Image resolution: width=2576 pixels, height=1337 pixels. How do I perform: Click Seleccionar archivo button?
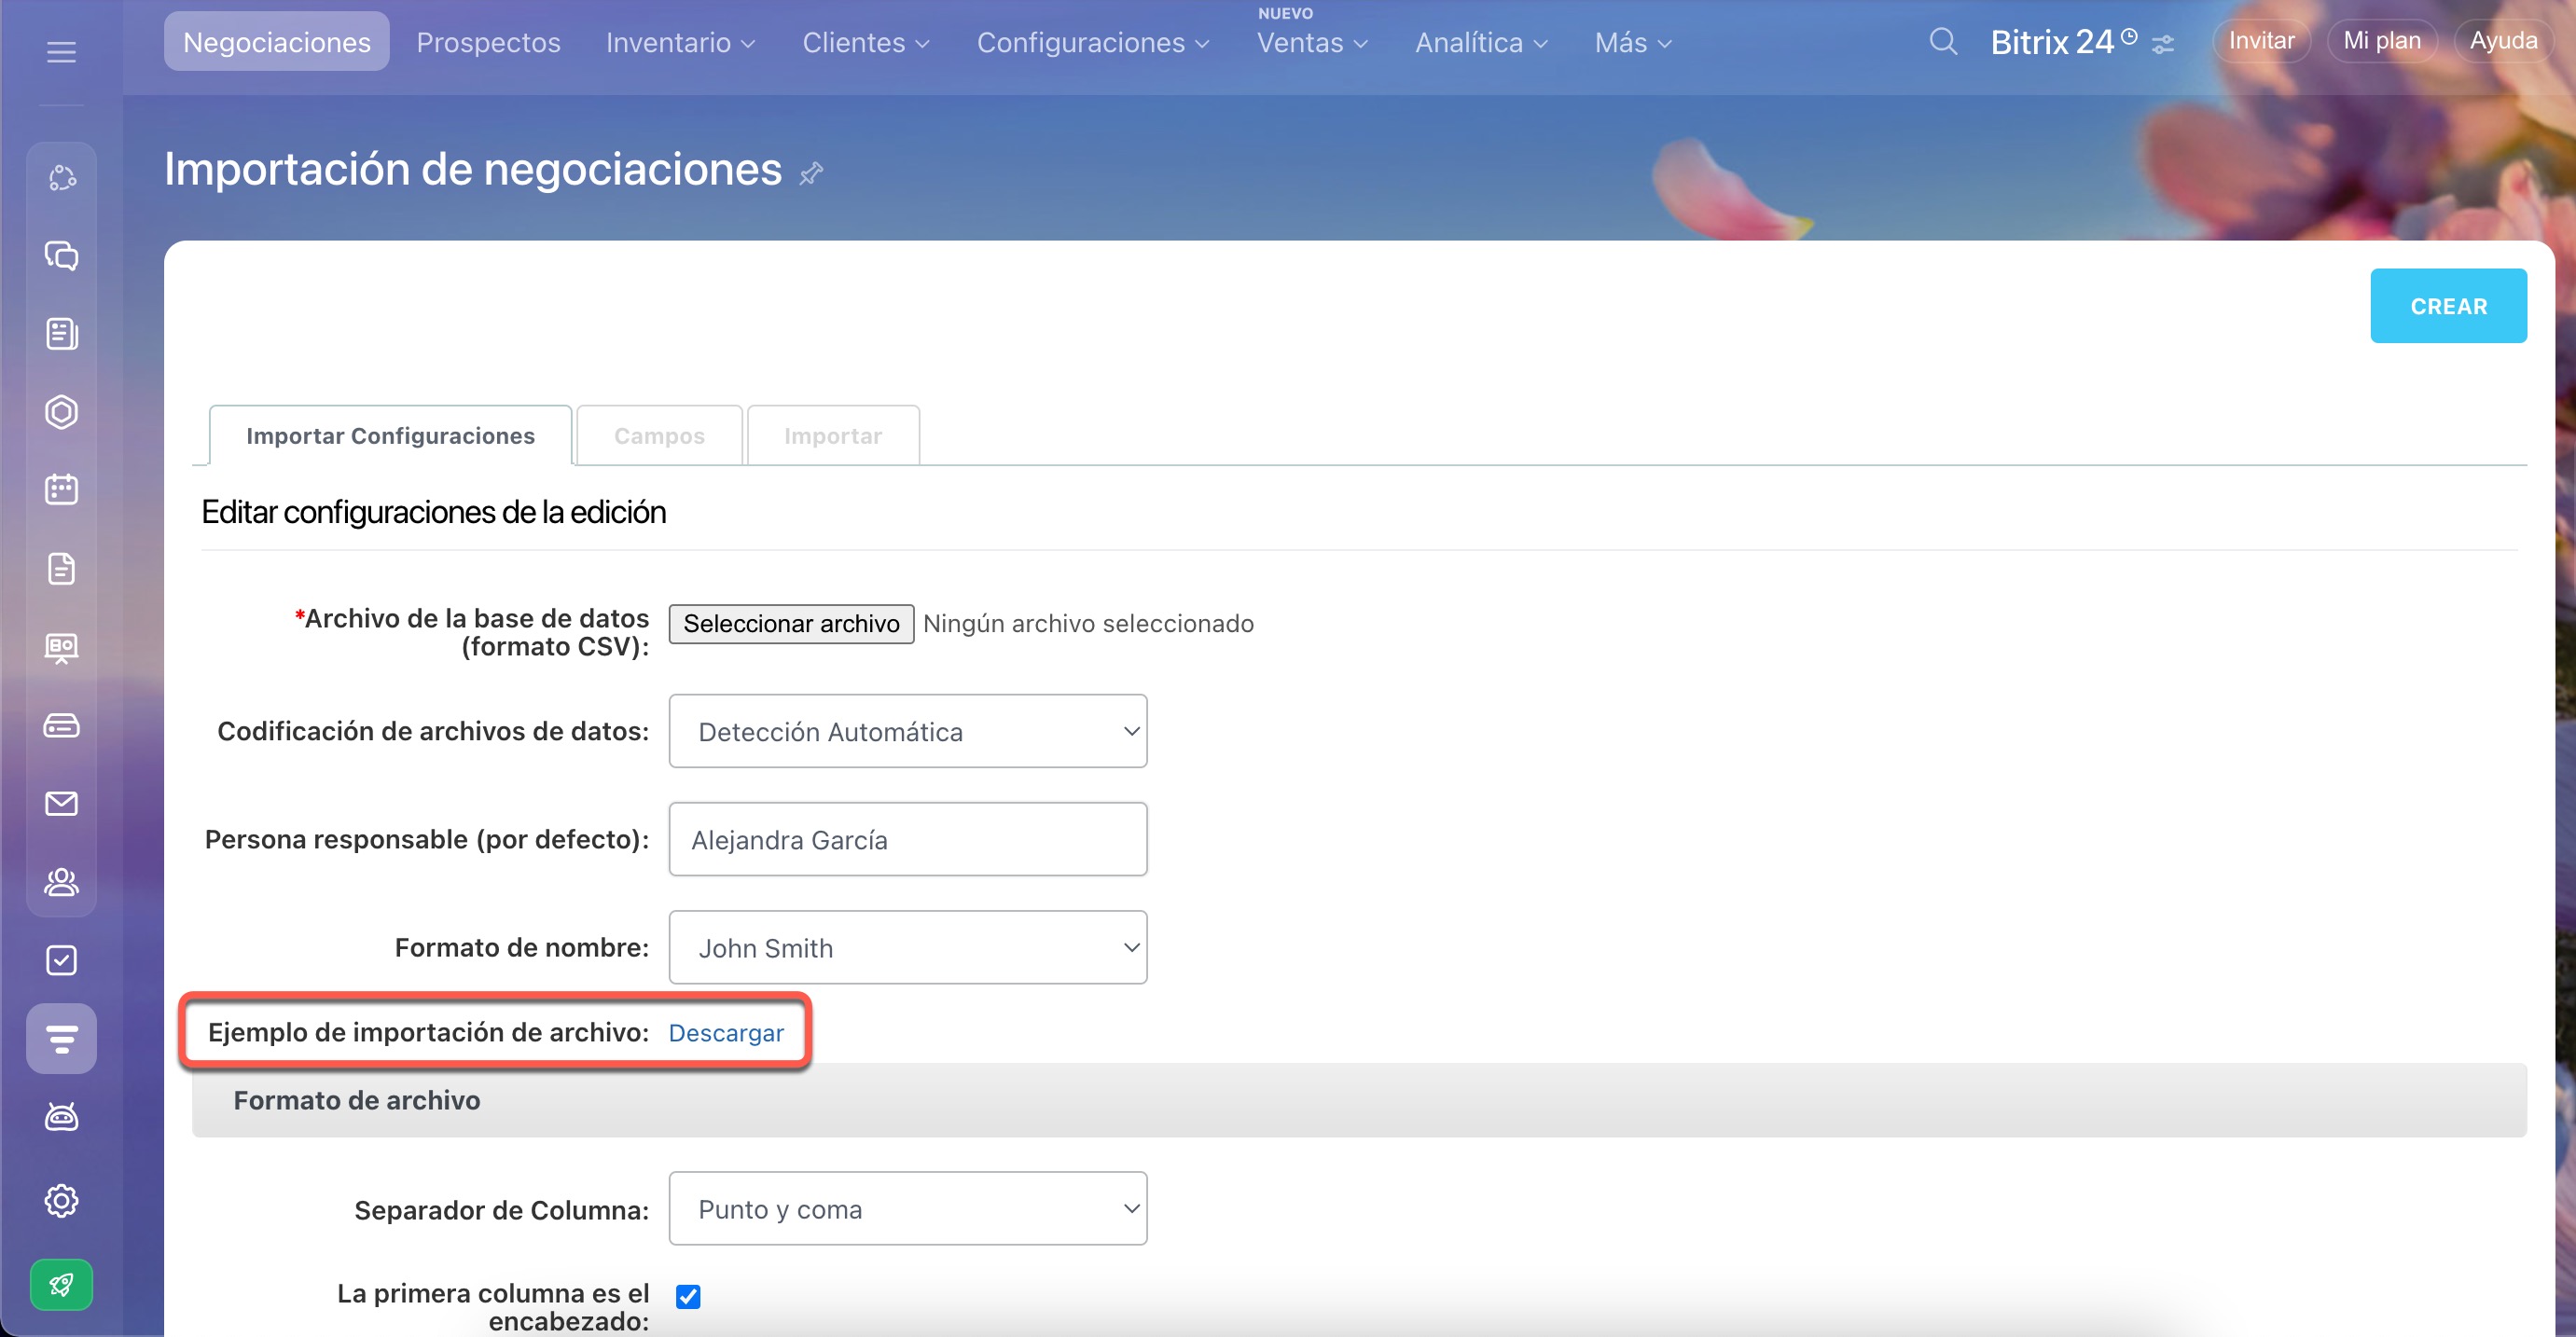click(791, 623)
